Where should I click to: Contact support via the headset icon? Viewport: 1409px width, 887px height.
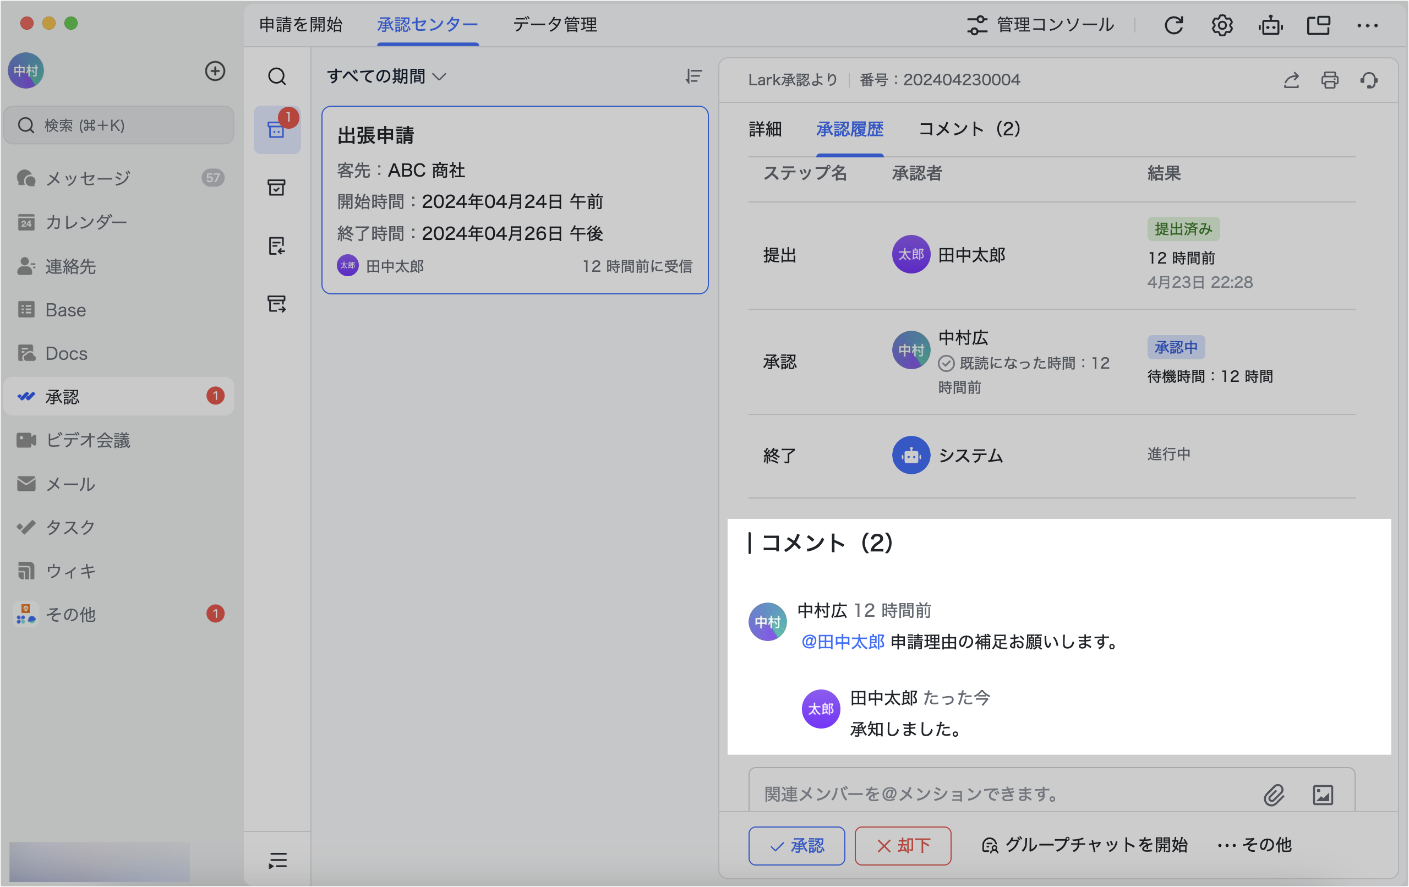pos(1369,80)
